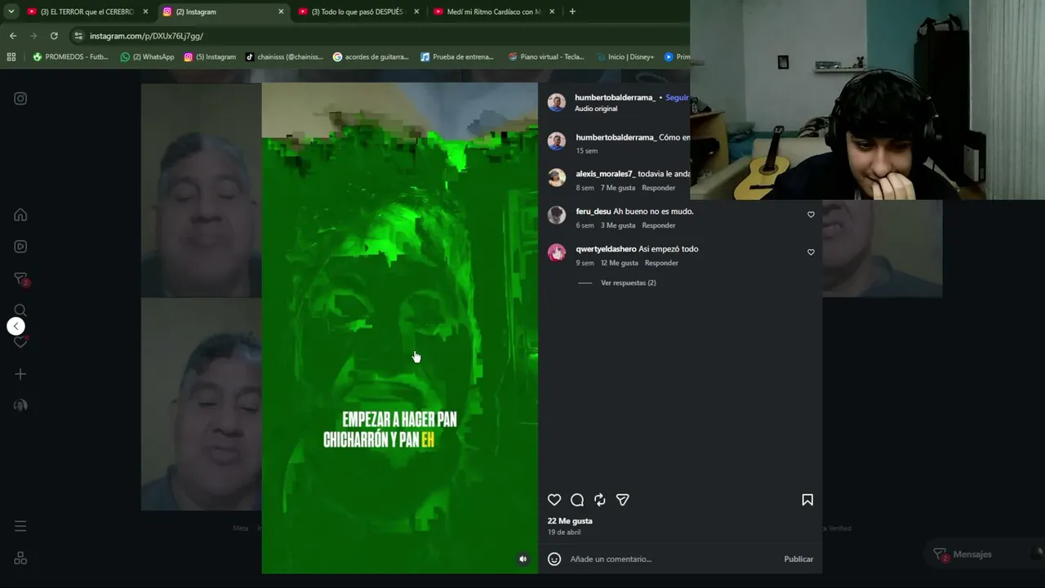
Task: Open the "Prueba de entrena..." bookmark
Action: click(x=457, y=57)
